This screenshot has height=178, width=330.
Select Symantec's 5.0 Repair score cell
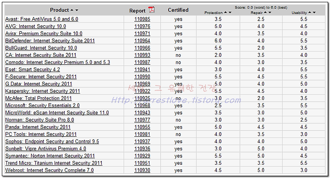(261, 156)
